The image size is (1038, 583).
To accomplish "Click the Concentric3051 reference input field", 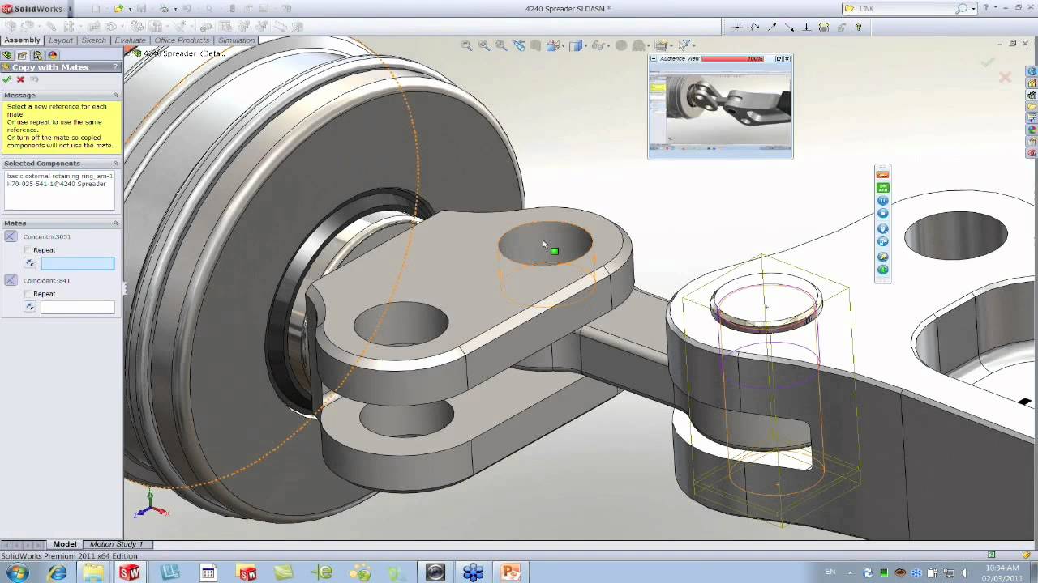I will [x=78, y=263].
